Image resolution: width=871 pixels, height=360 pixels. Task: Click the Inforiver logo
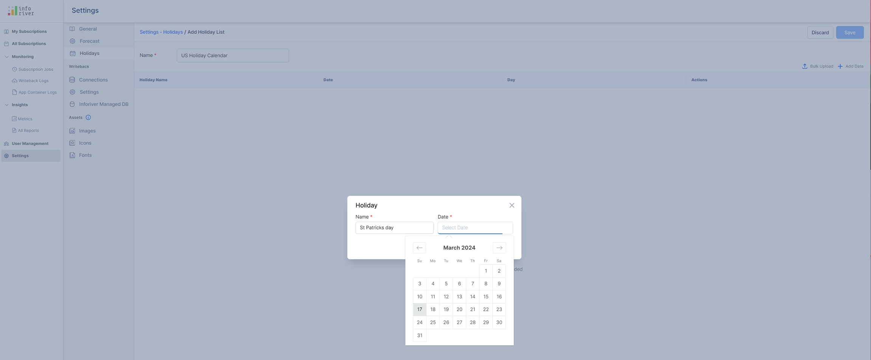21,11
